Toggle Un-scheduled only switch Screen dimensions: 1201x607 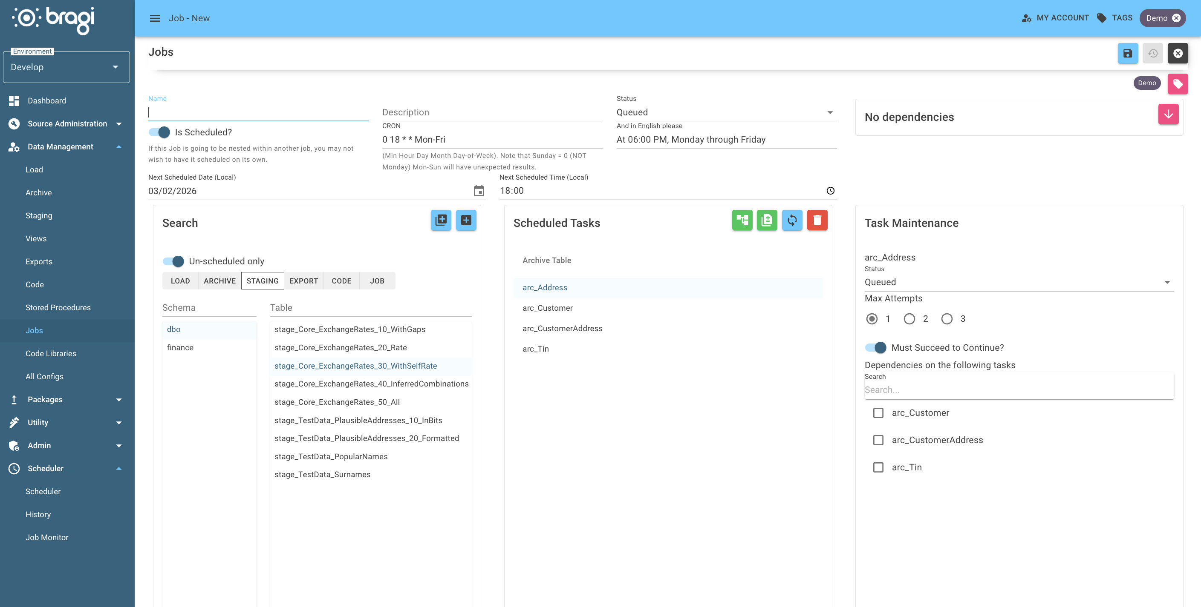tap(173, 261)
